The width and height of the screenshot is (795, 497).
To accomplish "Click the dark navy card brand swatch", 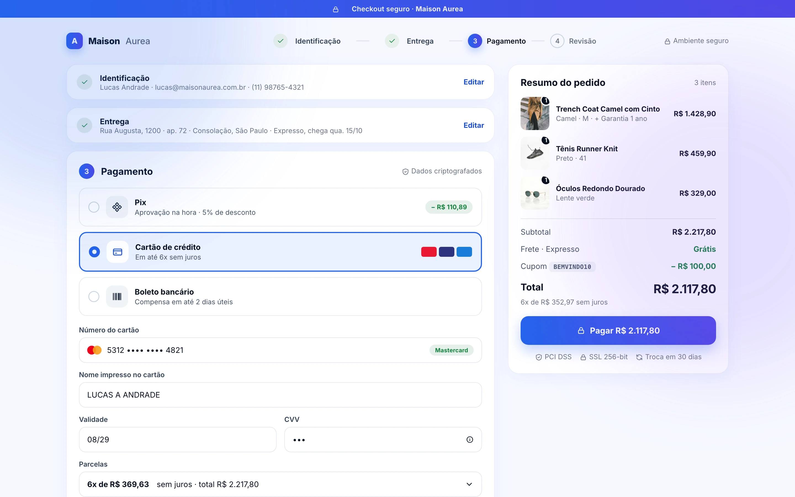I will coord(446,252).
